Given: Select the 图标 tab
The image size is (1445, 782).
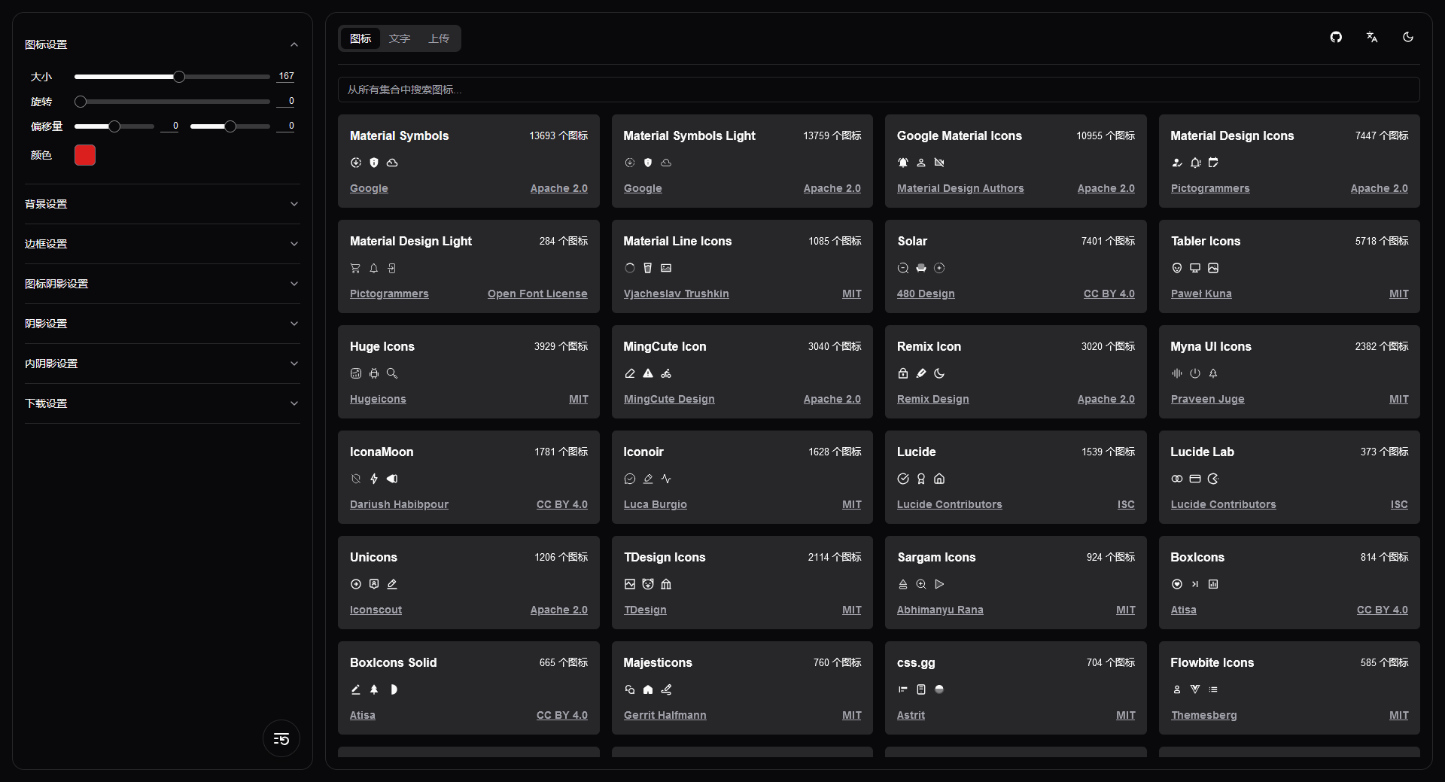Looking at the screenshot, I should point(360,38).
